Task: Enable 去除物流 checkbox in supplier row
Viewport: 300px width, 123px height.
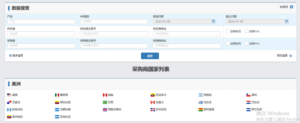Action: coord(228,31)
